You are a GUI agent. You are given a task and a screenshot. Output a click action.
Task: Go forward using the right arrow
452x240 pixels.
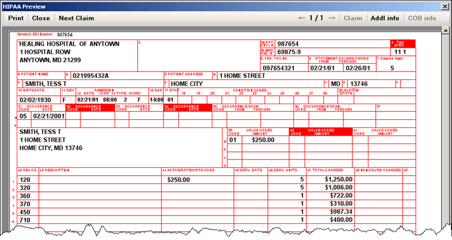pos(332,18)
